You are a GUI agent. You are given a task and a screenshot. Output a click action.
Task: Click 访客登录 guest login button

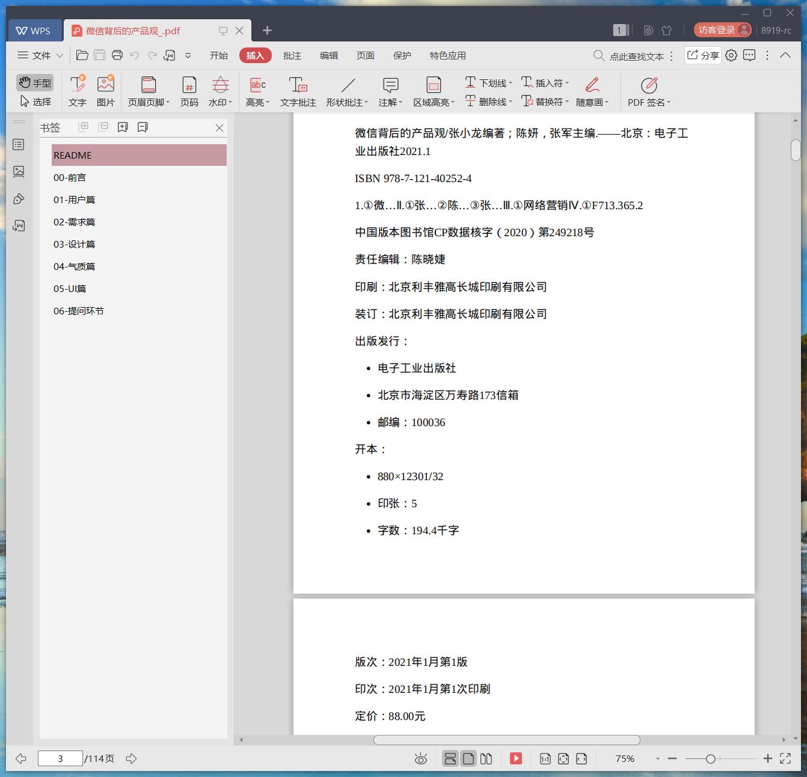tap(722, 30)
